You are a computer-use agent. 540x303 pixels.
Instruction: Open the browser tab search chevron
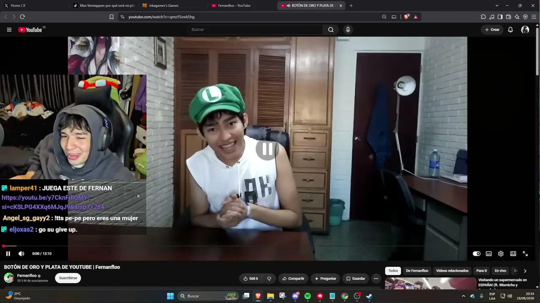[497, 5]
